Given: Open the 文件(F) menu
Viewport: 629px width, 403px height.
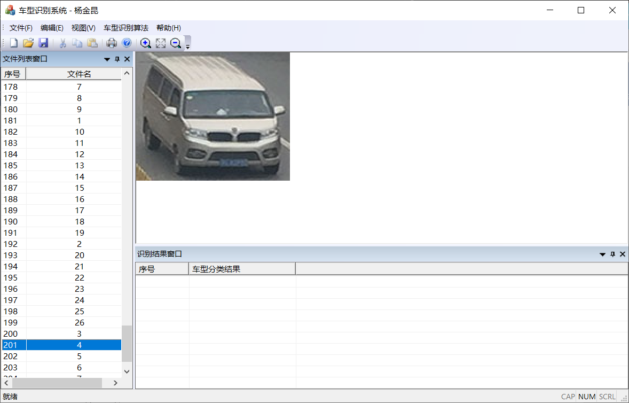Looking at the screenshot, I should point(21,28).
